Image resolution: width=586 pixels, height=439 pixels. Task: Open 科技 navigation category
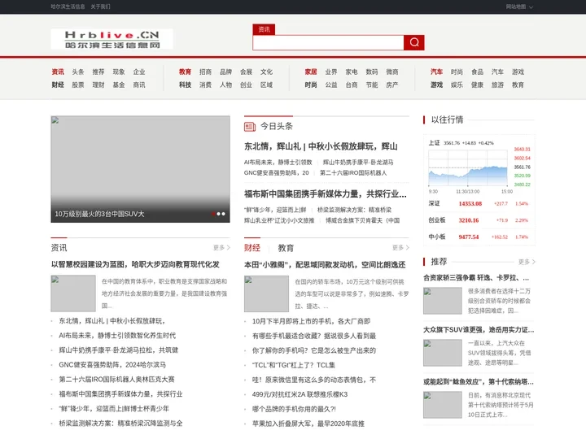[x=185, y=85]
